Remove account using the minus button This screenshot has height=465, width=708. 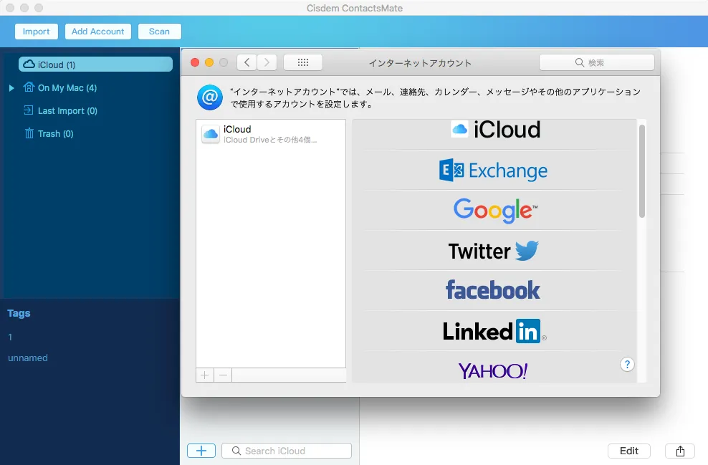click(x=223, y=375)
